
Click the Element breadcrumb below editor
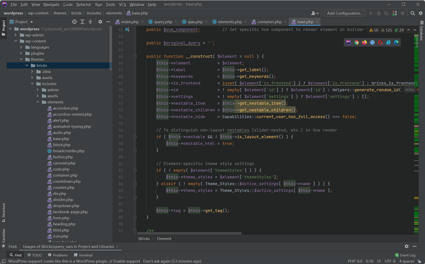[x=164, y=239]
